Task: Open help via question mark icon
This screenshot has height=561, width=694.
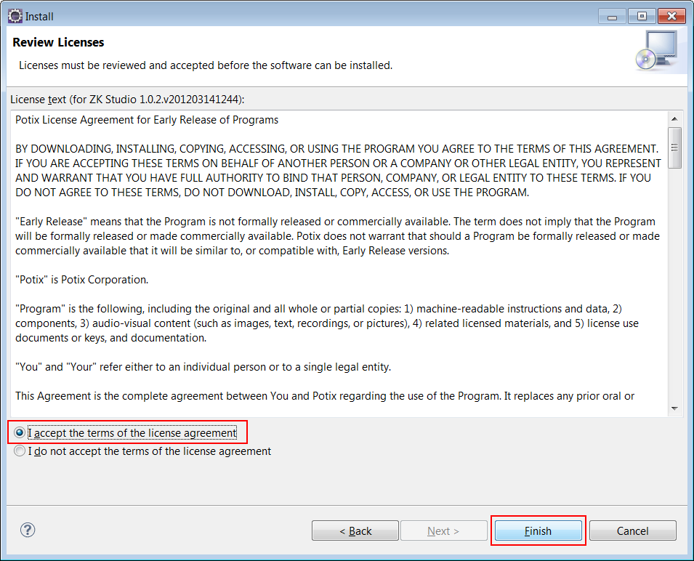Action: point(28,530)
